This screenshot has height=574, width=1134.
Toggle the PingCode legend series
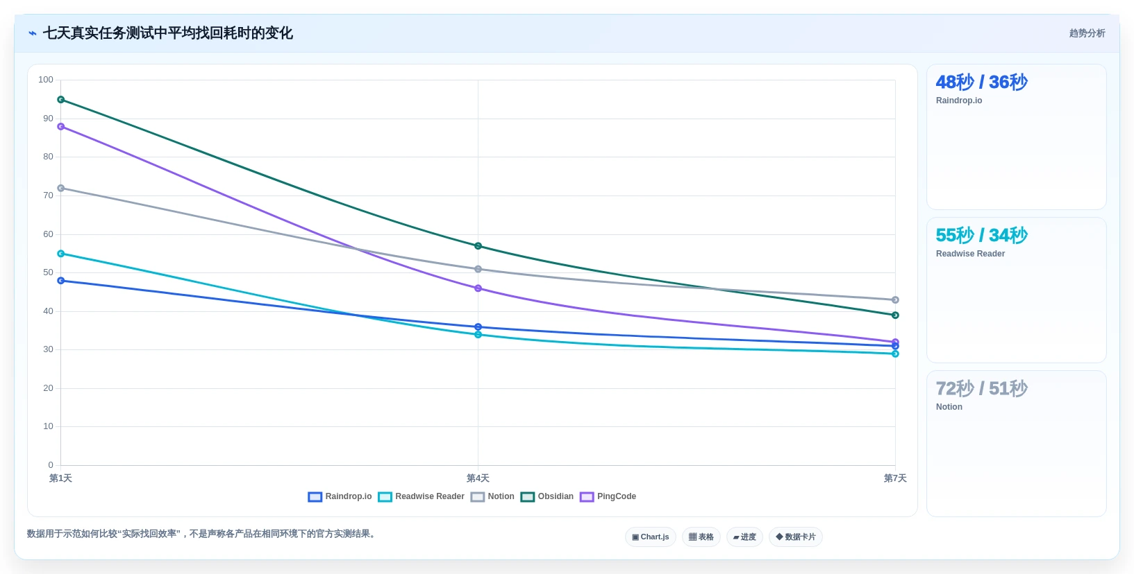point(608,496)
